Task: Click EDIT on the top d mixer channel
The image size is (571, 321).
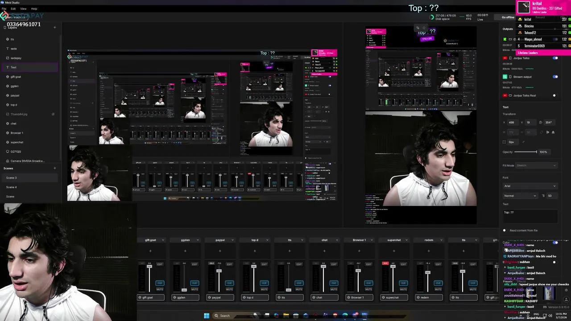Action: click(264, 264)
